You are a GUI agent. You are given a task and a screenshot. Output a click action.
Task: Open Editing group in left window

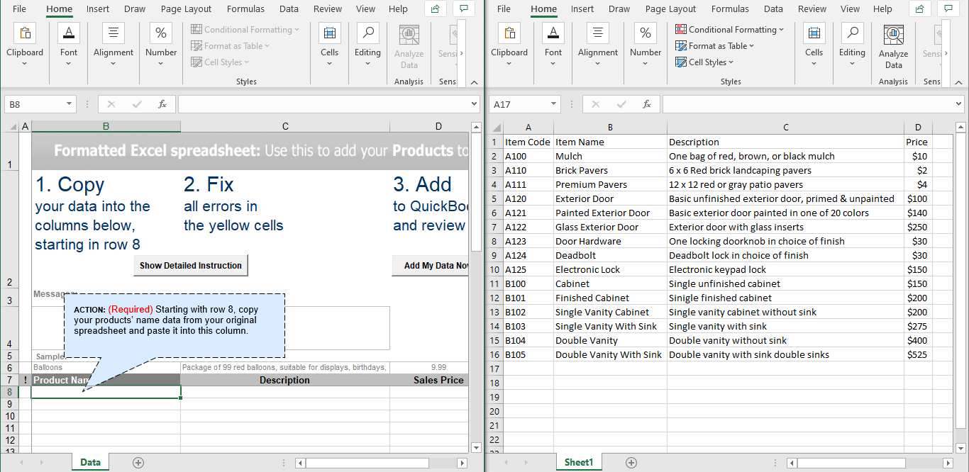pos(367,45)
